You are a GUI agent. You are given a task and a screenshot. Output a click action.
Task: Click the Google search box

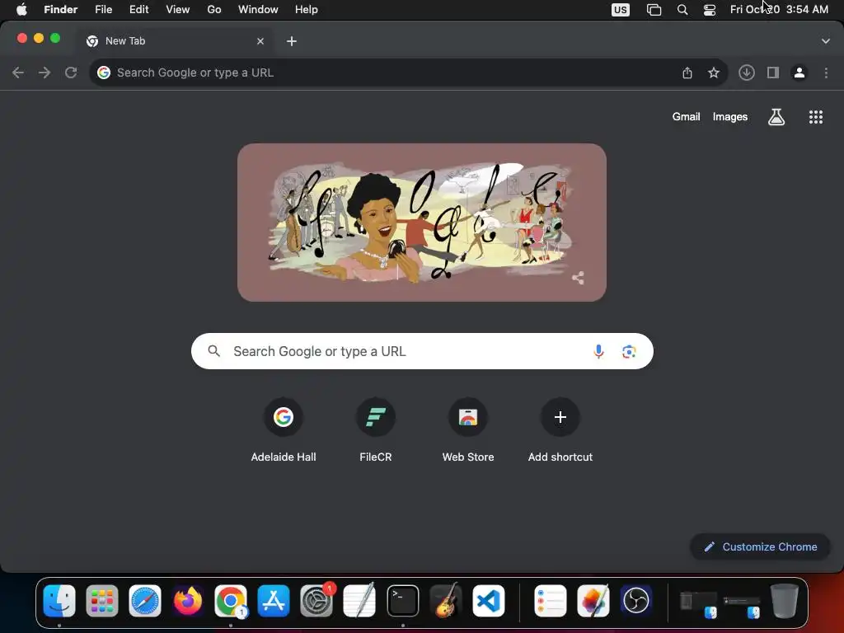[423, 351]
